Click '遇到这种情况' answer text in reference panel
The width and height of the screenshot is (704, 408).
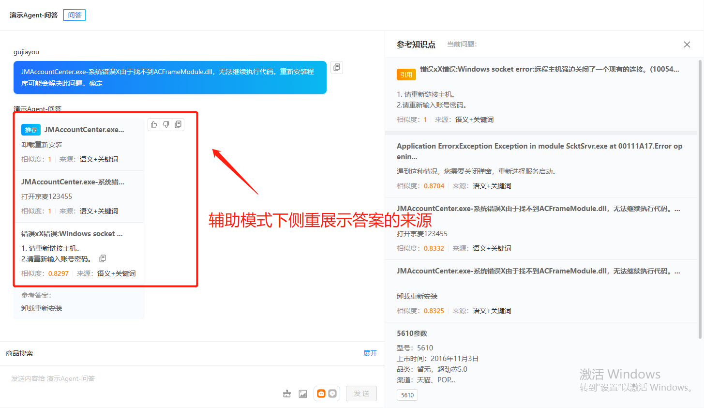pos(476,171)
